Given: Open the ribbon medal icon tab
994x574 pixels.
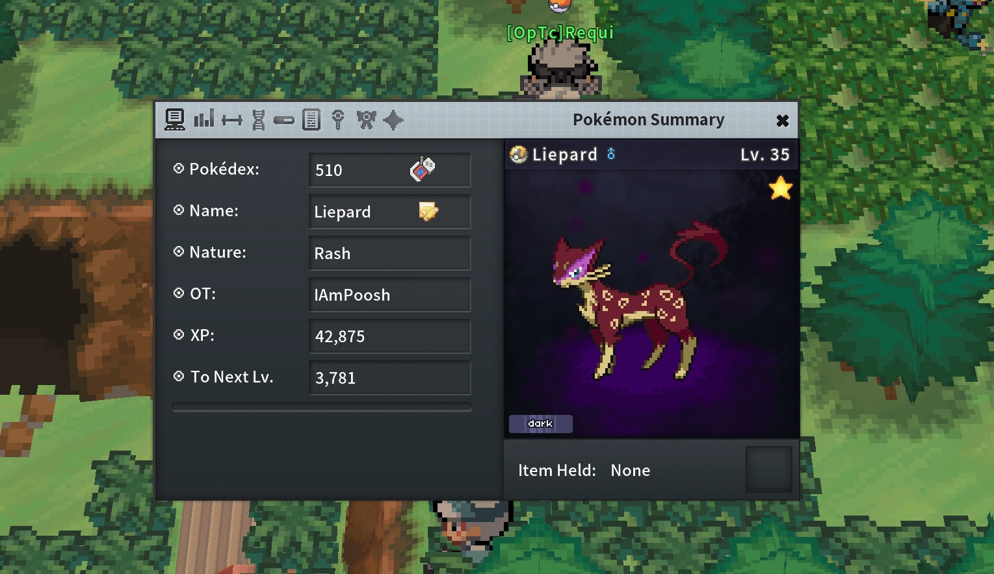Looking at the screenshot, I should [x=366, y=119].
